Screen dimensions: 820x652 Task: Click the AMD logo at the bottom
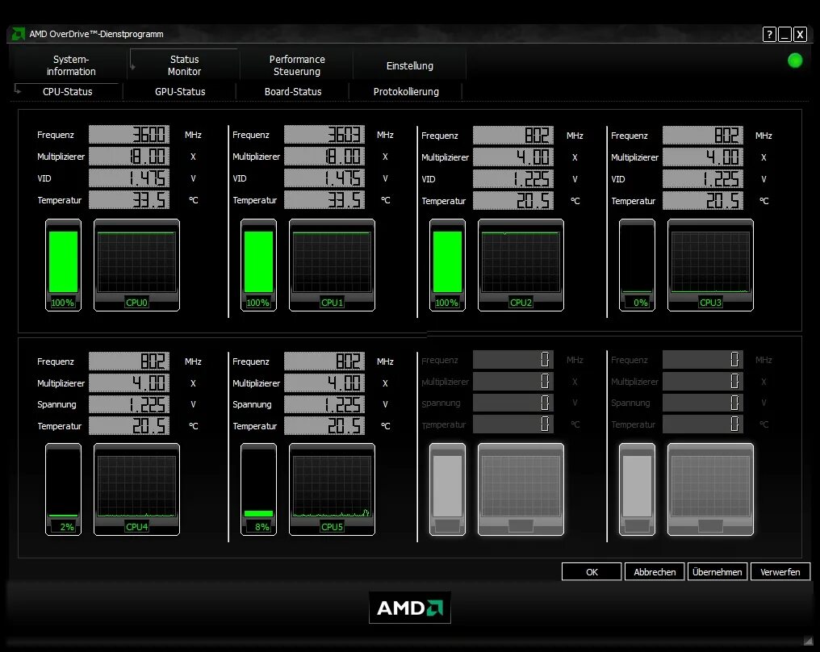(409, 608)
